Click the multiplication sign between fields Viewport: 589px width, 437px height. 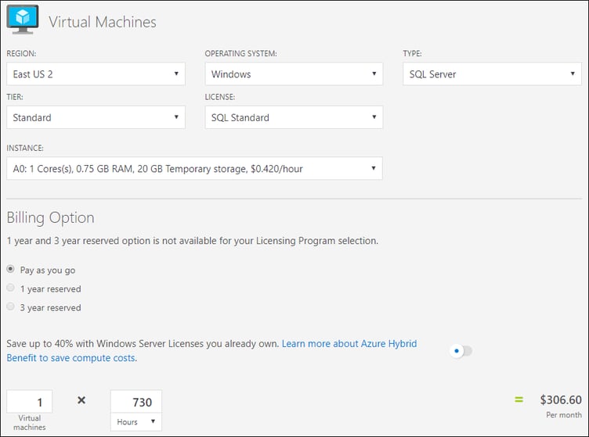(81, 400)
